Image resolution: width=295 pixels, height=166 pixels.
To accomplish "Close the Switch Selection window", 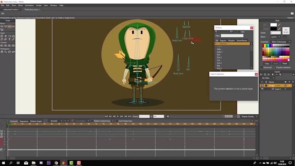I will [256, 74].
